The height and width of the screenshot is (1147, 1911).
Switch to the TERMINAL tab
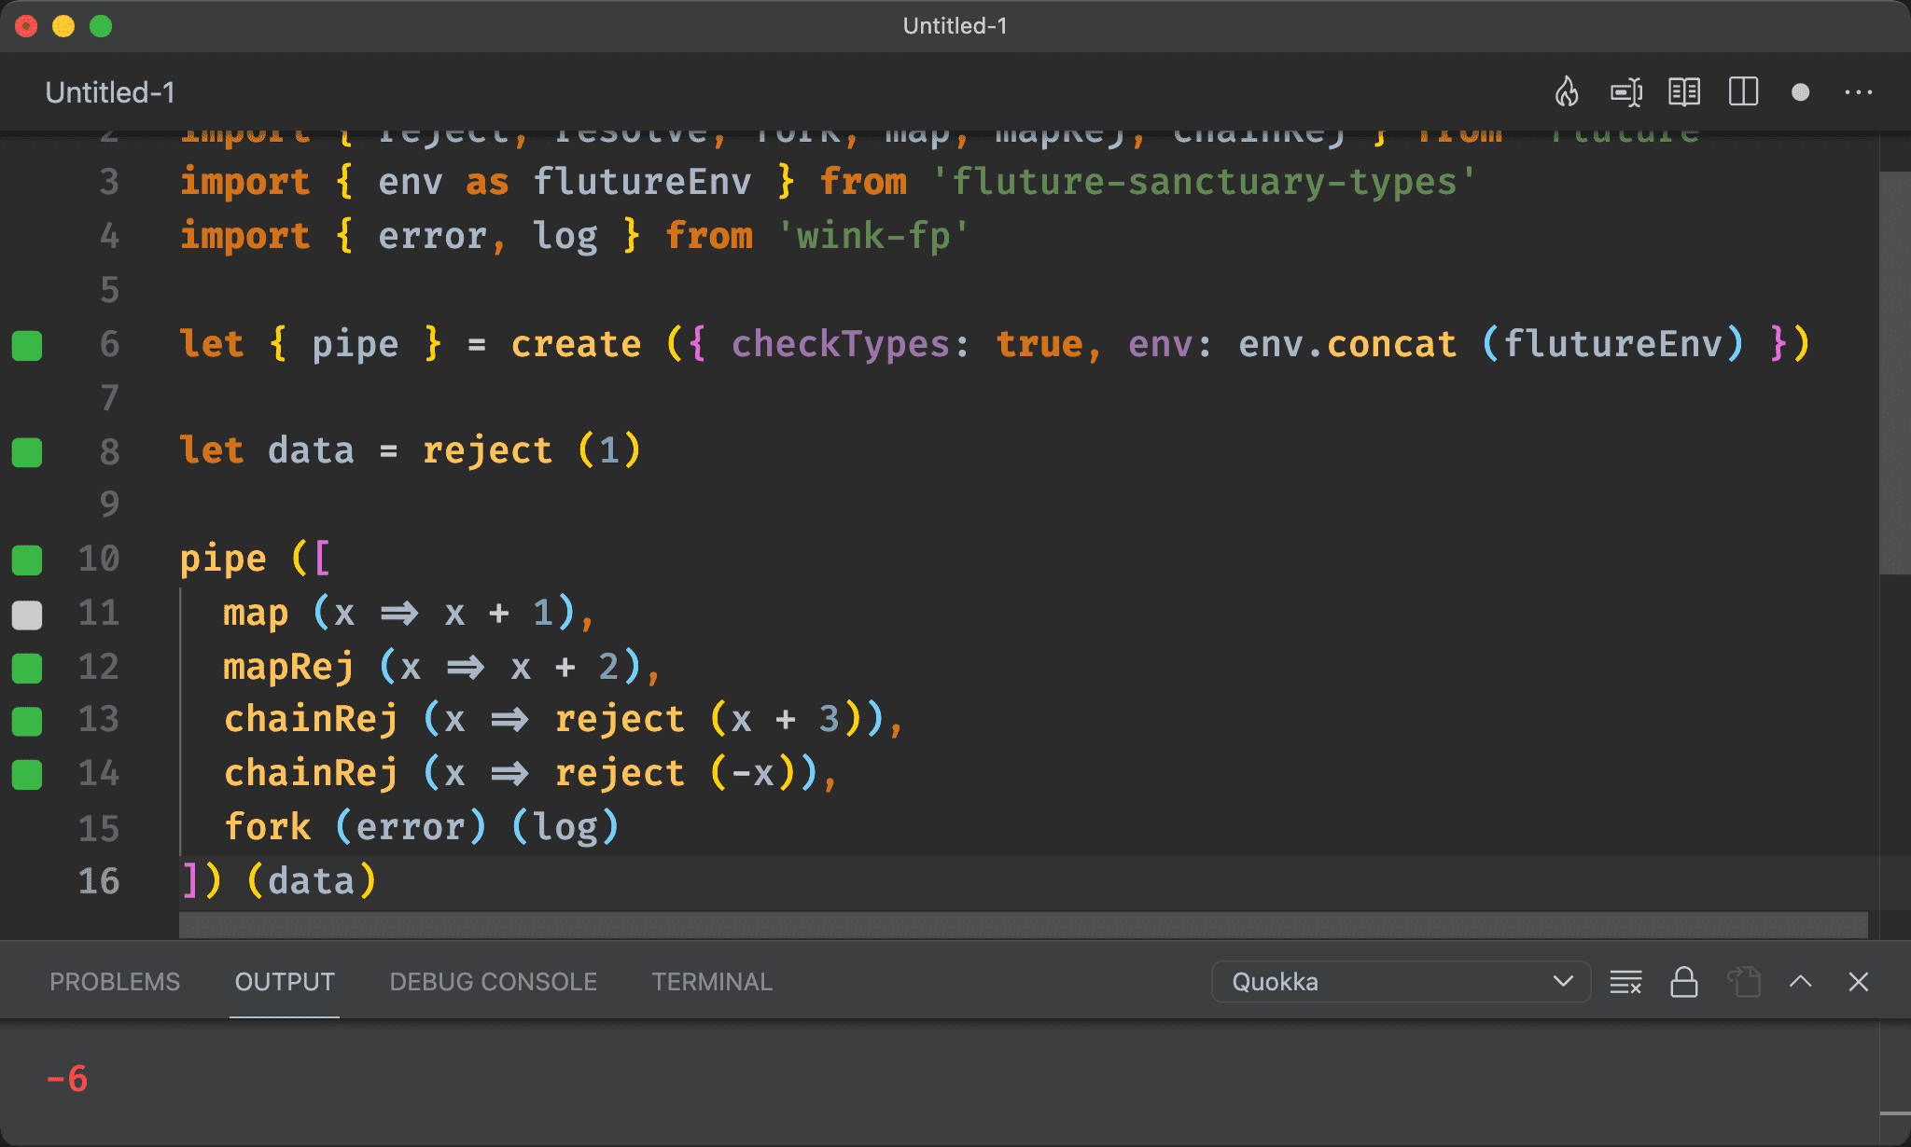712,982
